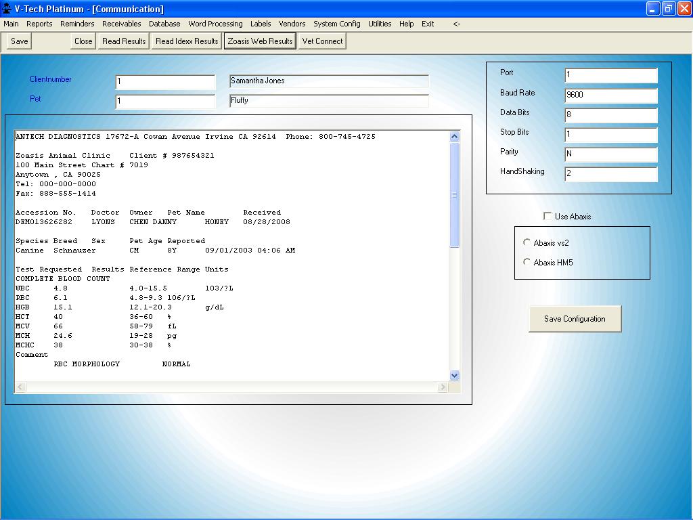Image resolution: width=693 pixels, height=520 pixels.
Task: Click the Port input field
Action: (611, 75)
